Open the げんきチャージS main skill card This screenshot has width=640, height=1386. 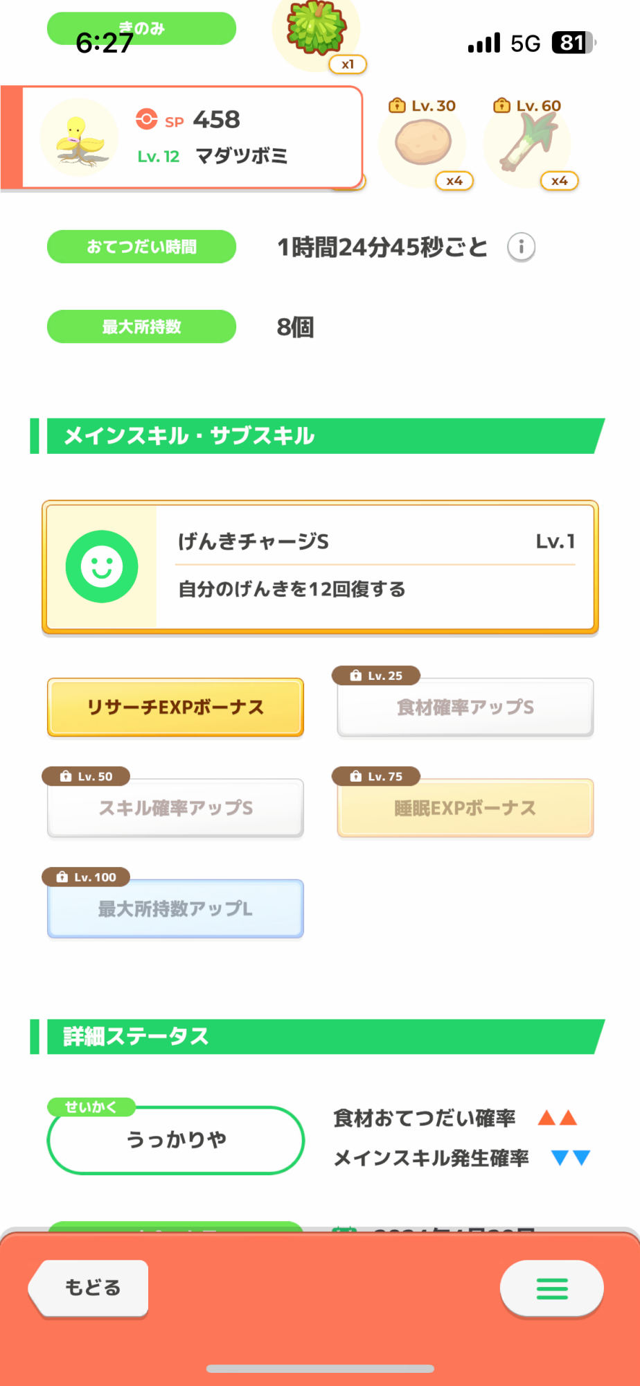376,567
